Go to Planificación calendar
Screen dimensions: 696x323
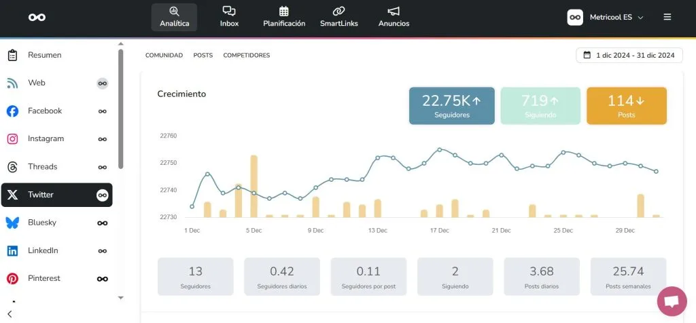284,17
